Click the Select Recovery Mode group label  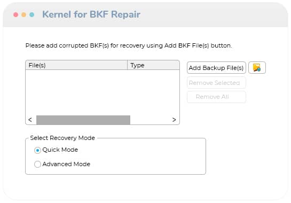point(62,138)
